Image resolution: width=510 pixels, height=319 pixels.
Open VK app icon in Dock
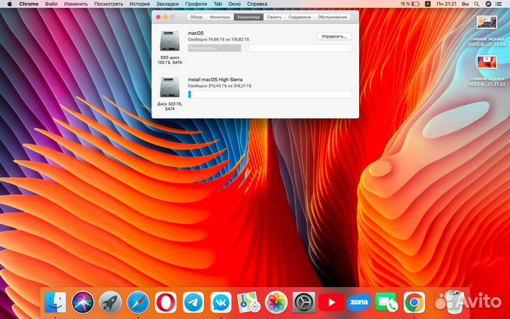click(x=221, y=302)
